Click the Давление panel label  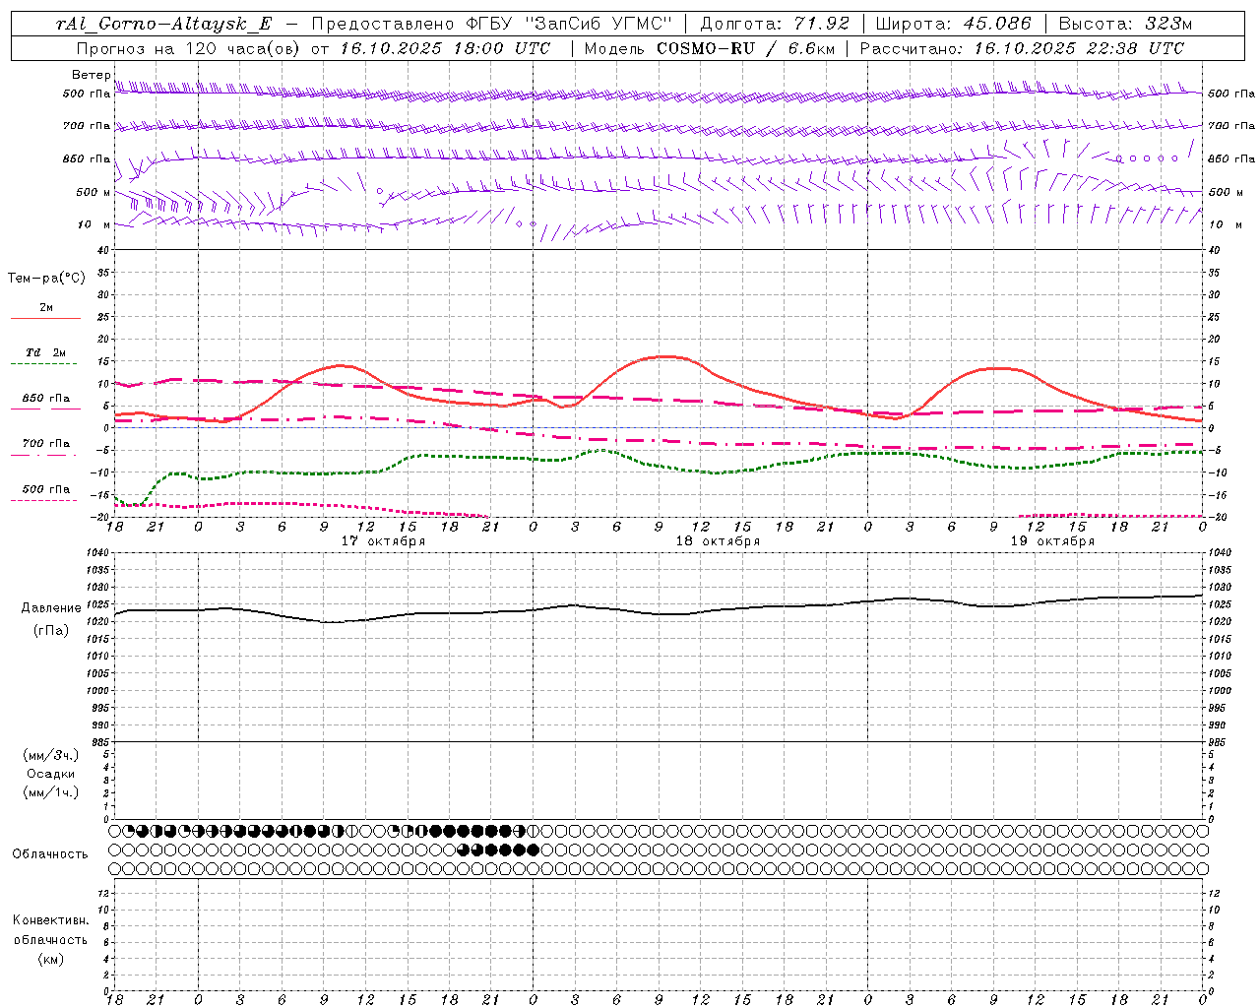coord(51,608)
